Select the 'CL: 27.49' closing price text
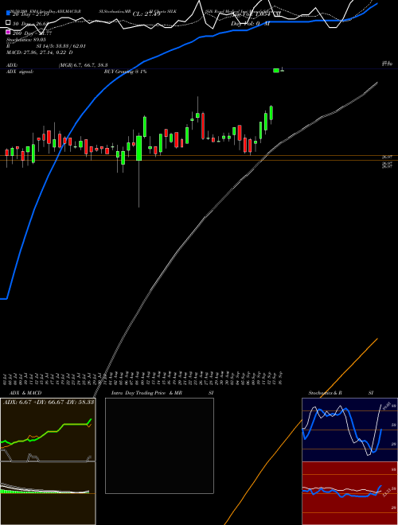The height and width of the screenshot is (525, 398). [x=146, y=14]
